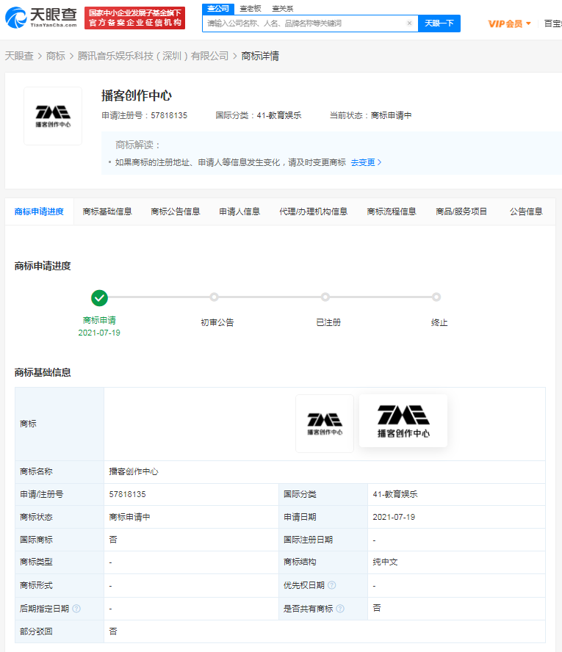Click the red 官方备案企业征信机构 banner
Viewport: 562px width, 652px height.
click(134, 18)
